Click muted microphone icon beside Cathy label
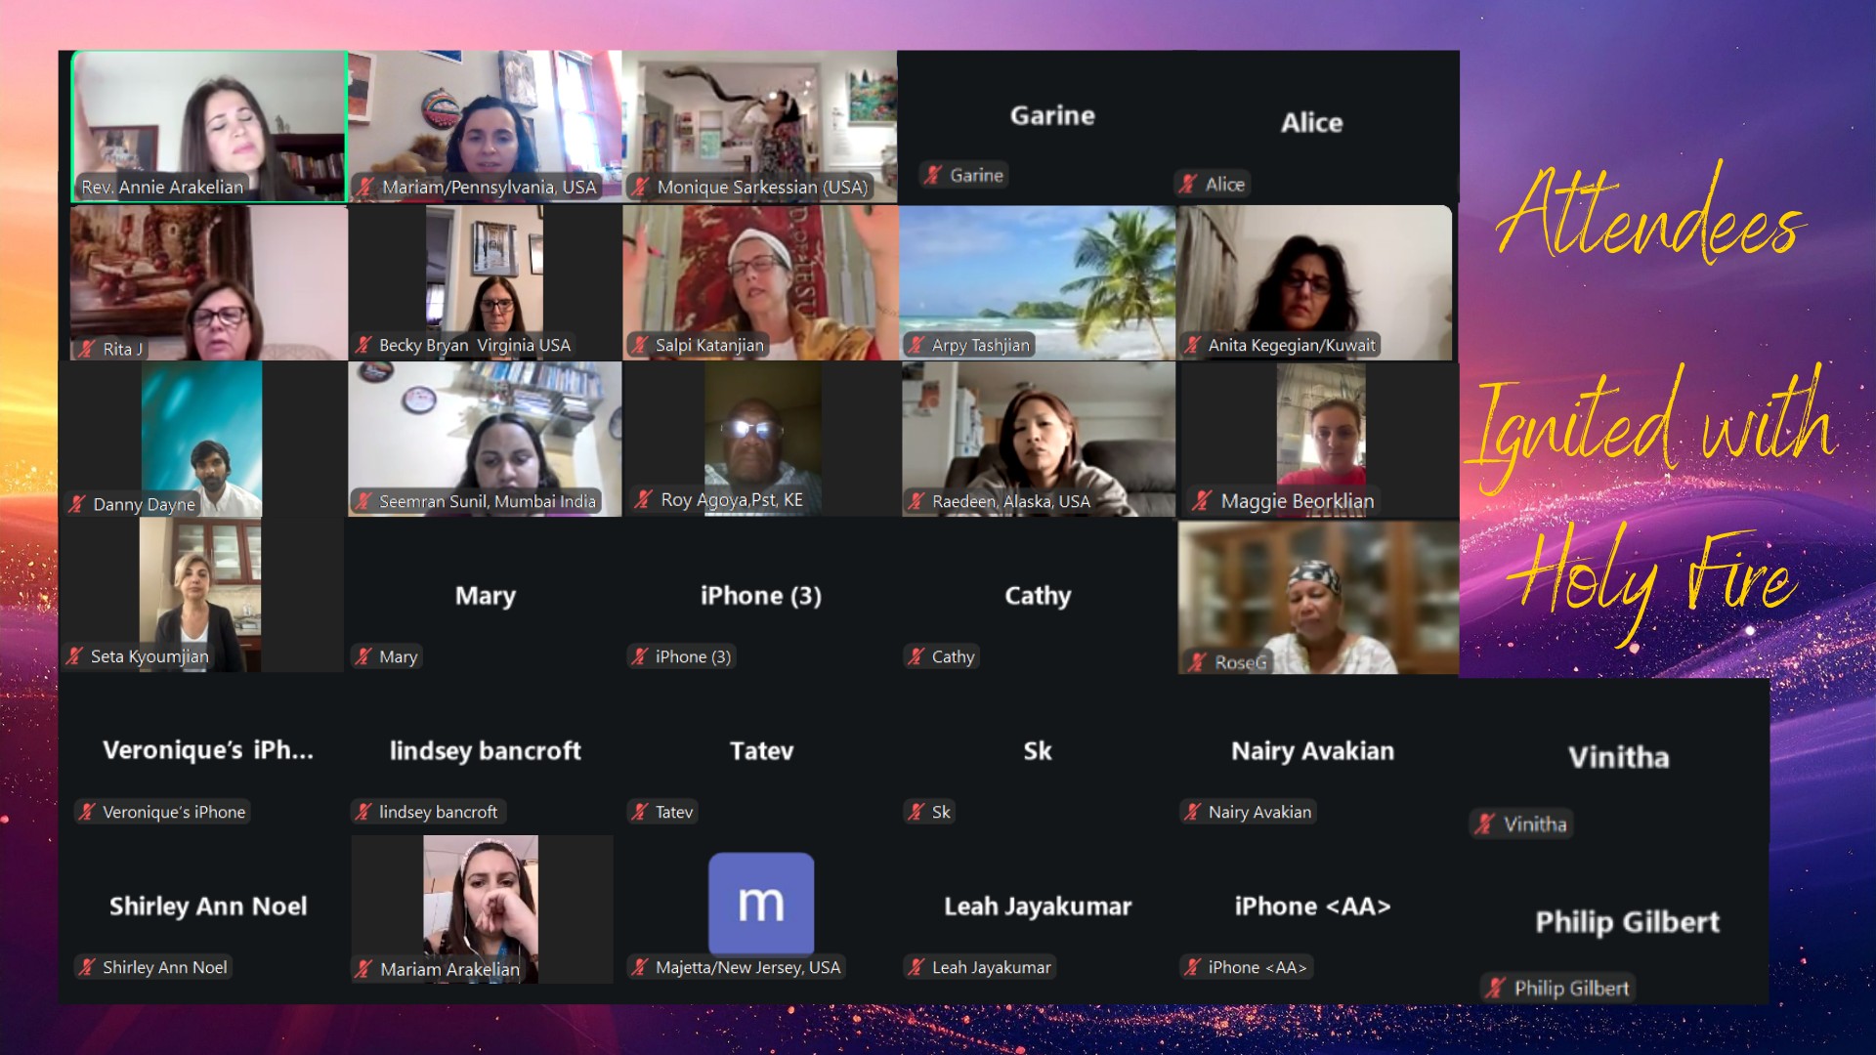This screenshot has height=1055, width=1876. pos(916,657)
